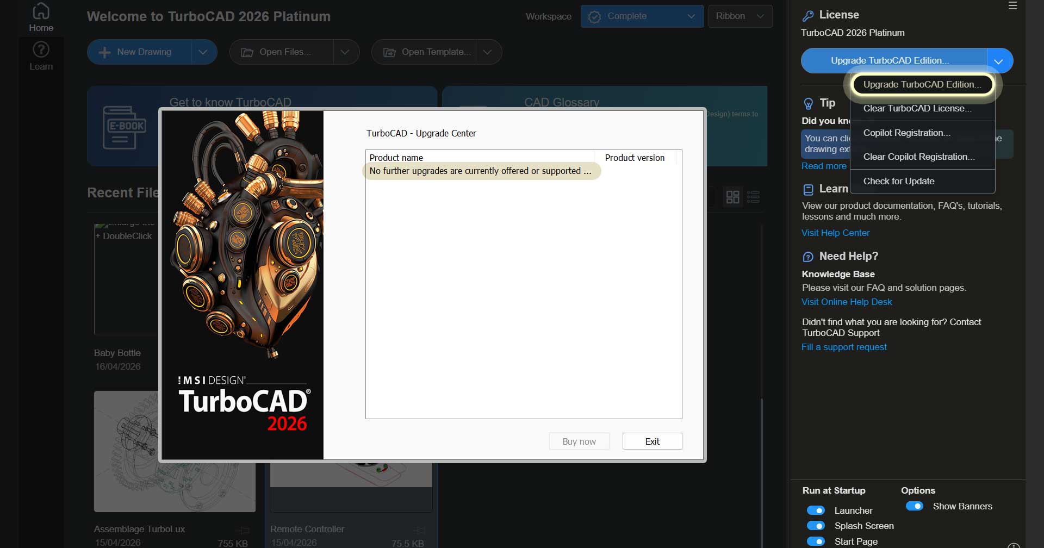Image resolution: width=1044 pixels, height=548 pixels.
Task: Click the Product version column header
Action: [x=635, y=158]
